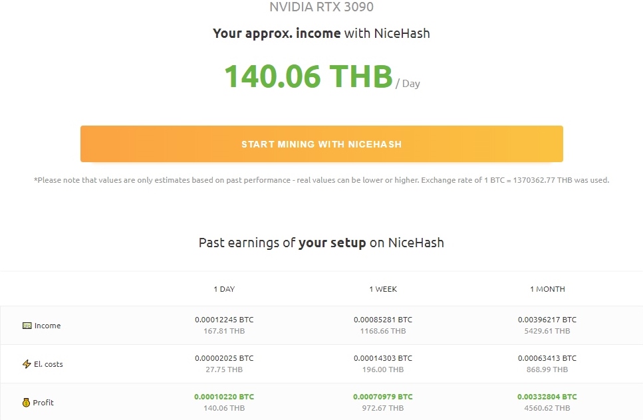Click the NVIDIA RTX 3090 title

(322, 7)
